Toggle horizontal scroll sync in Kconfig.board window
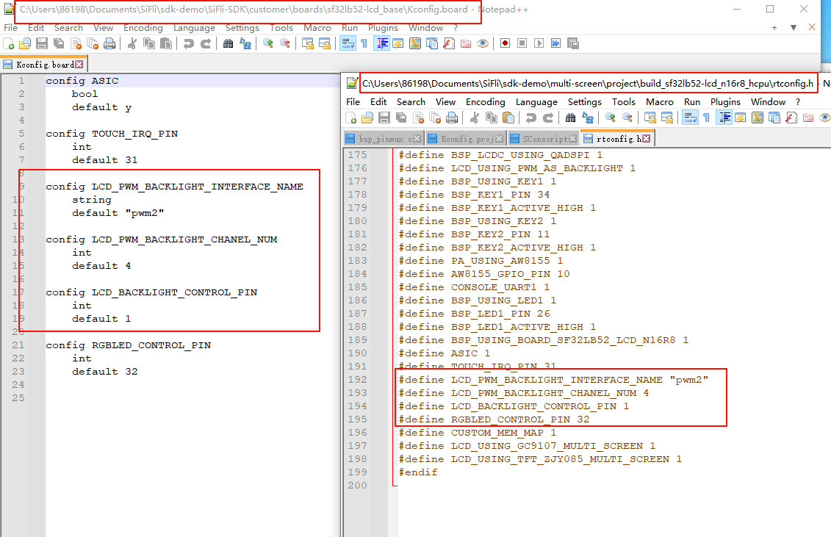The width and height of the screenshot is (831, 537). tap(324, 43)
